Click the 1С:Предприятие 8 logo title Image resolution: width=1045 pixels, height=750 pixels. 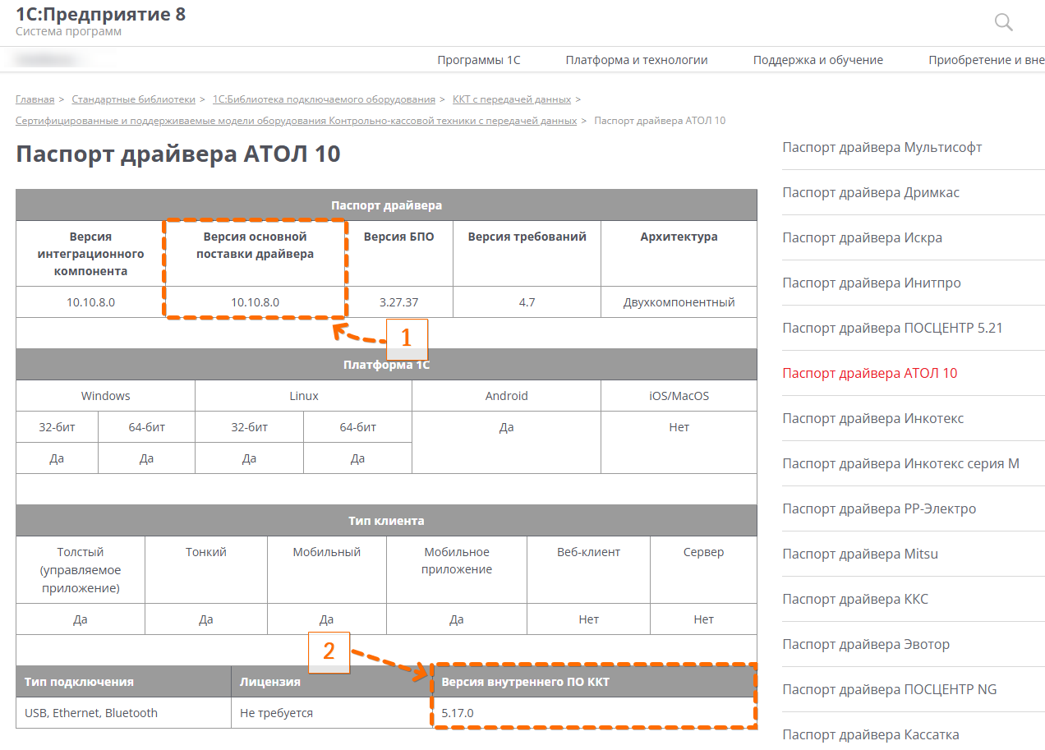tap(100, 14)
